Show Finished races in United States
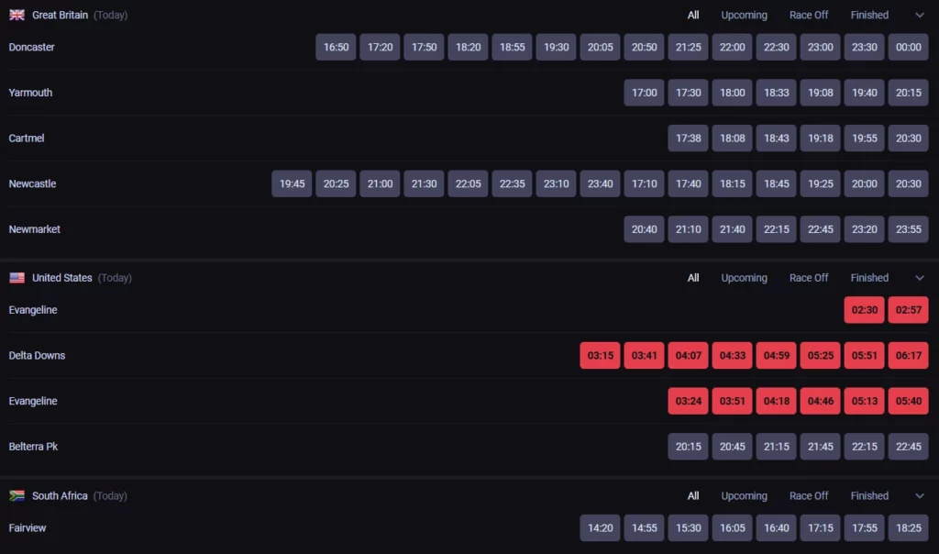 (x=869, y=278)
